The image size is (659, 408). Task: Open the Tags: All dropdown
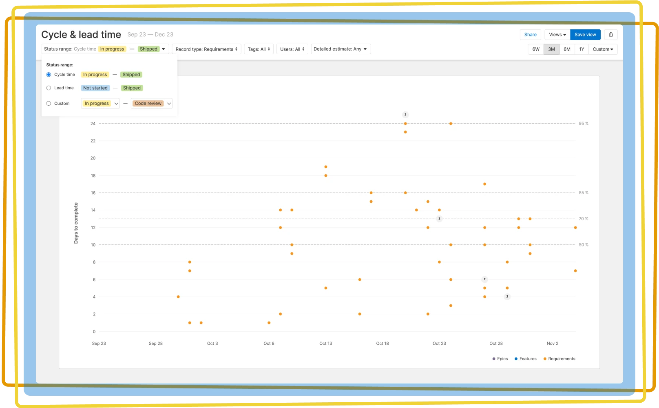click(x=259, y=49)
